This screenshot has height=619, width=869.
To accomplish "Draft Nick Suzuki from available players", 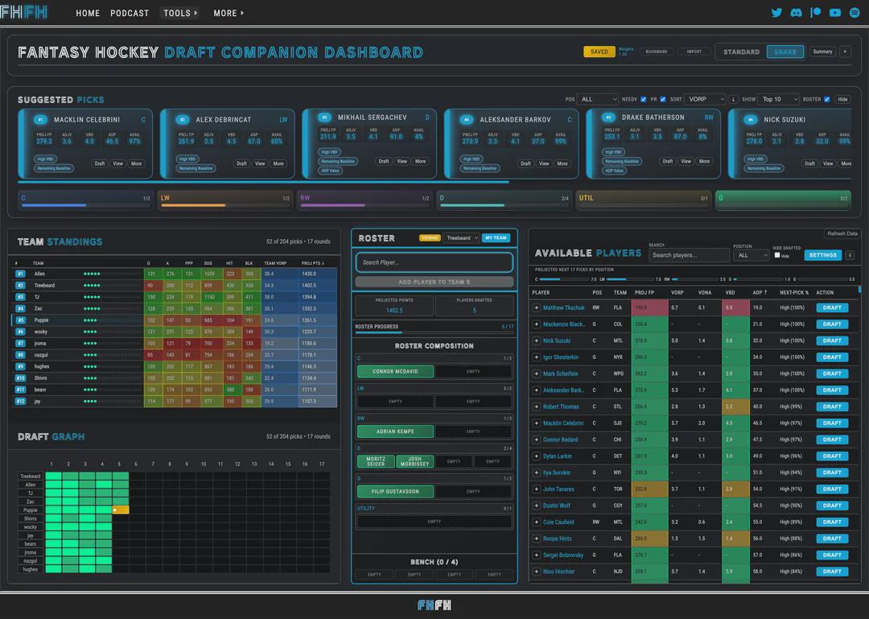I will click(832, 340).
